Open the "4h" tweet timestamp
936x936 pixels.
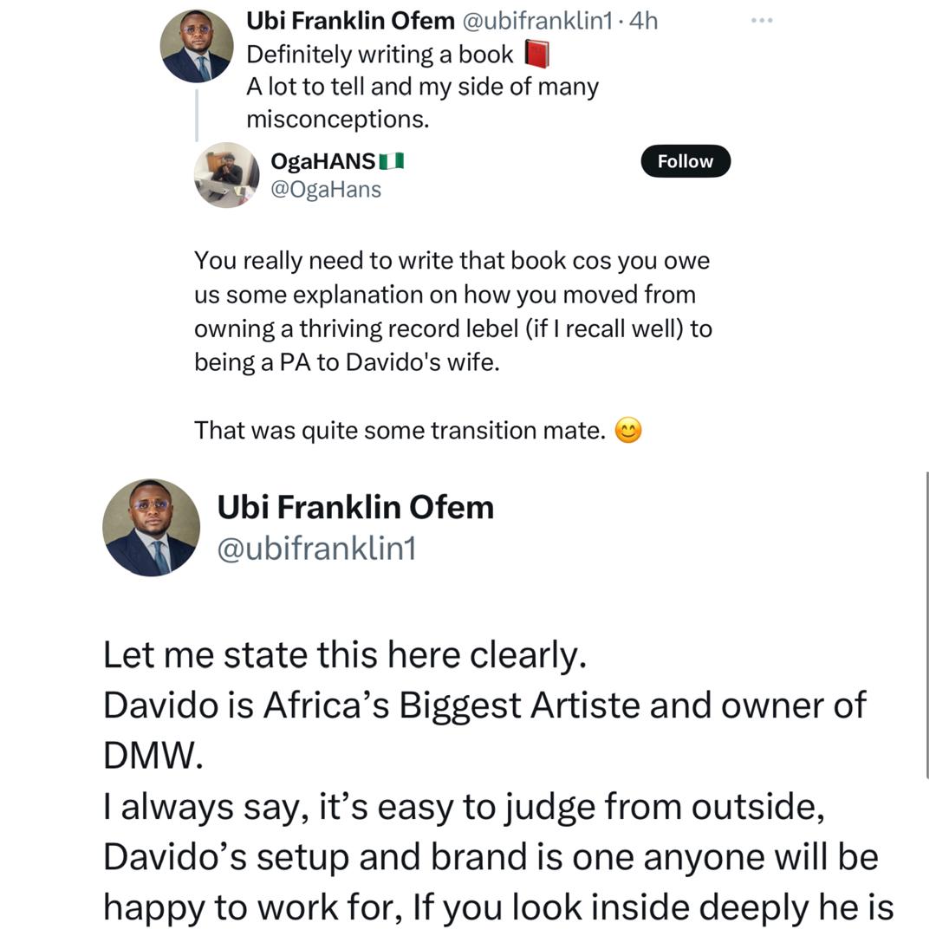click(x=643, y=21)
